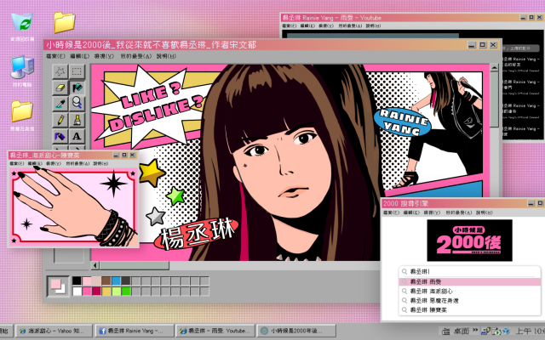Select the free-form select tool in Paint
Viewport: 545px width, 340px height.
click(x=61, y=71)
